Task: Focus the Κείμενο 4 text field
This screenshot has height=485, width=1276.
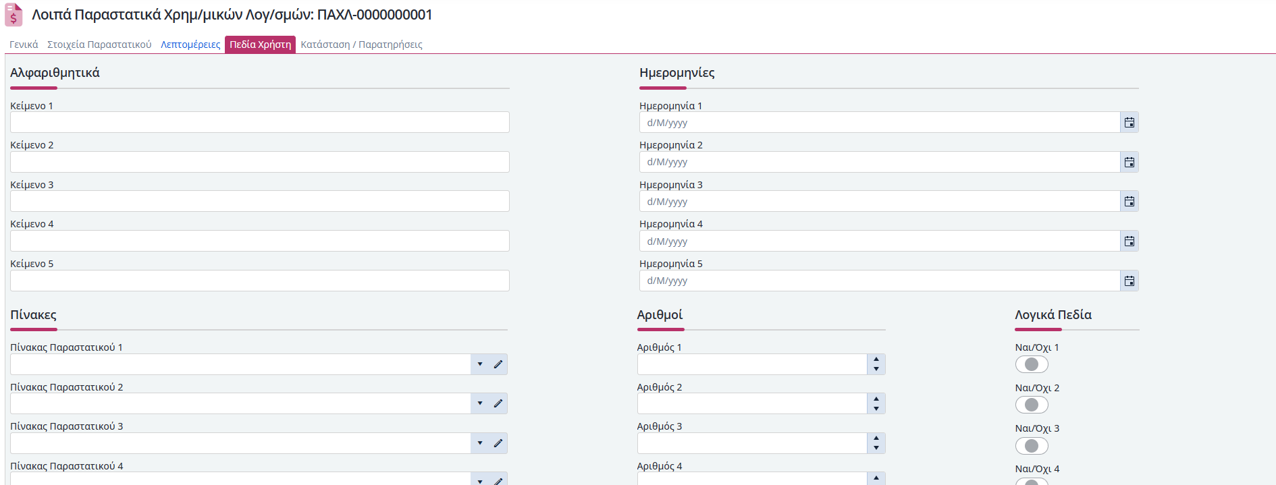Action: (260, 241)
